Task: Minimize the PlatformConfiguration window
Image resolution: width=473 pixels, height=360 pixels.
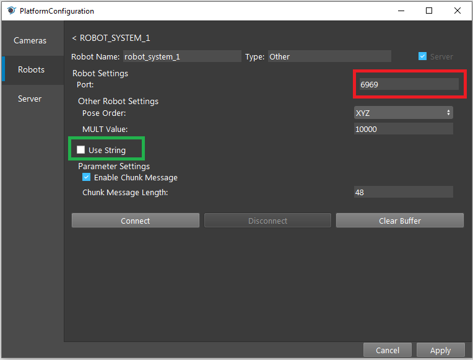Action: tap(401, 11)
